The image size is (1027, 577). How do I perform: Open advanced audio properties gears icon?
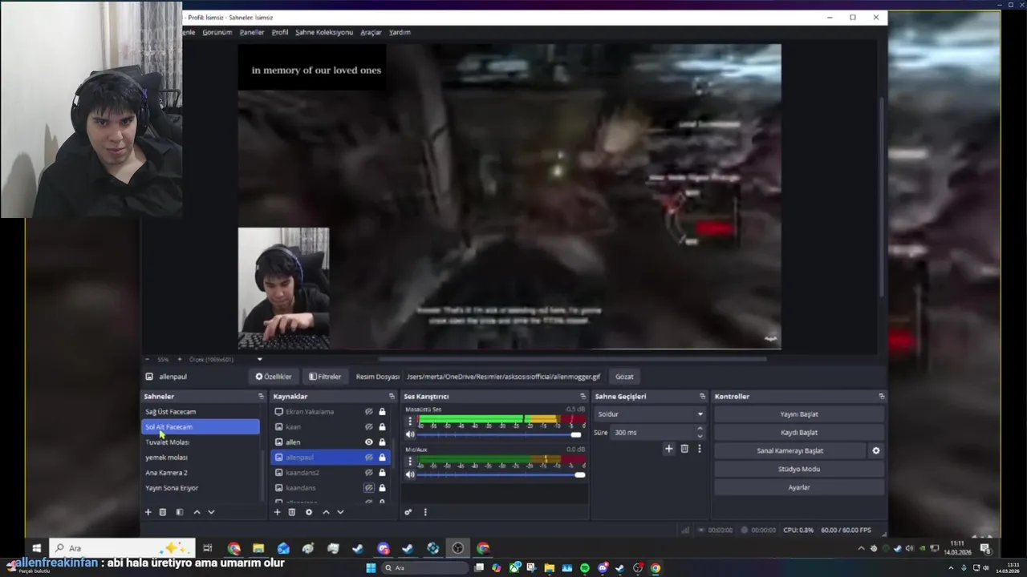[x=408, y=512]
